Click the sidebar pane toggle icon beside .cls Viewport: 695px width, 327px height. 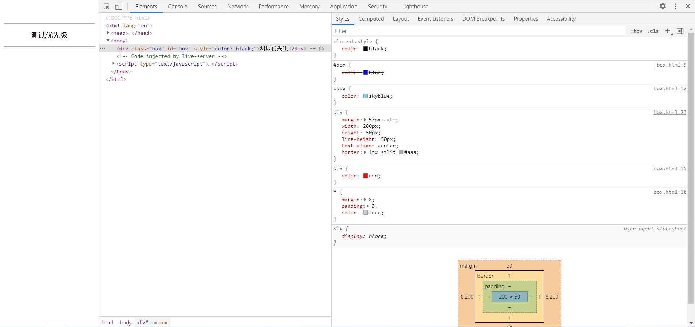[680, 31]
